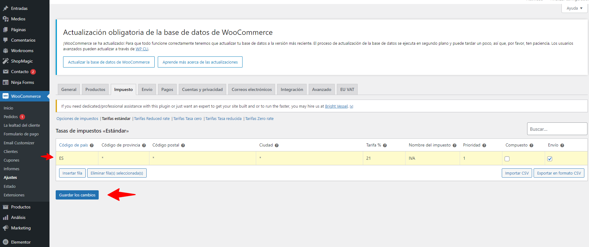
Task: Open the Avanzado tab
Action: pyautogui.click(x=321, y=89)
